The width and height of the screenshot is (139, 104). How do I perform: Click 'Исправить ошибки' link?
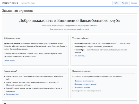(x=82, y=87)
